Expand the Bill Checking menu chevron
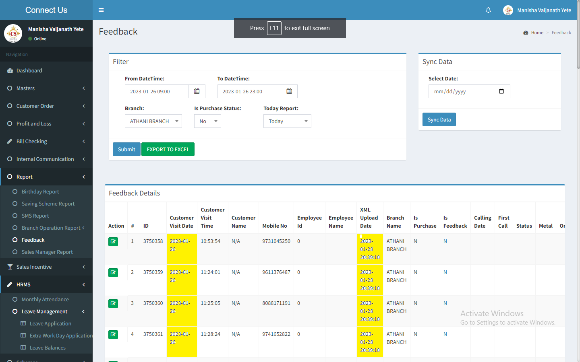580x362 pixels. pyautogui.click(x=84, y=141)
